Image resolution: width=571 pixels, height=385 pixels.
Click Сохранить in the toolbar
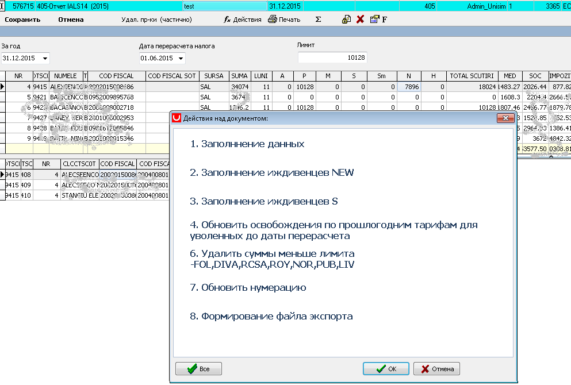pos(22,20)
